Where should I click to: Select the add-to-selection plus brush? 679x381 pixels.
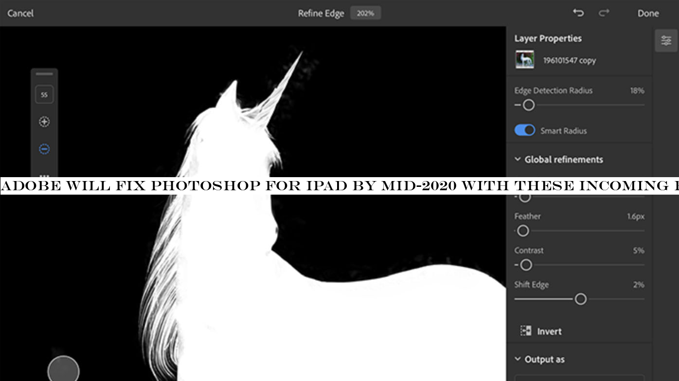44,122
